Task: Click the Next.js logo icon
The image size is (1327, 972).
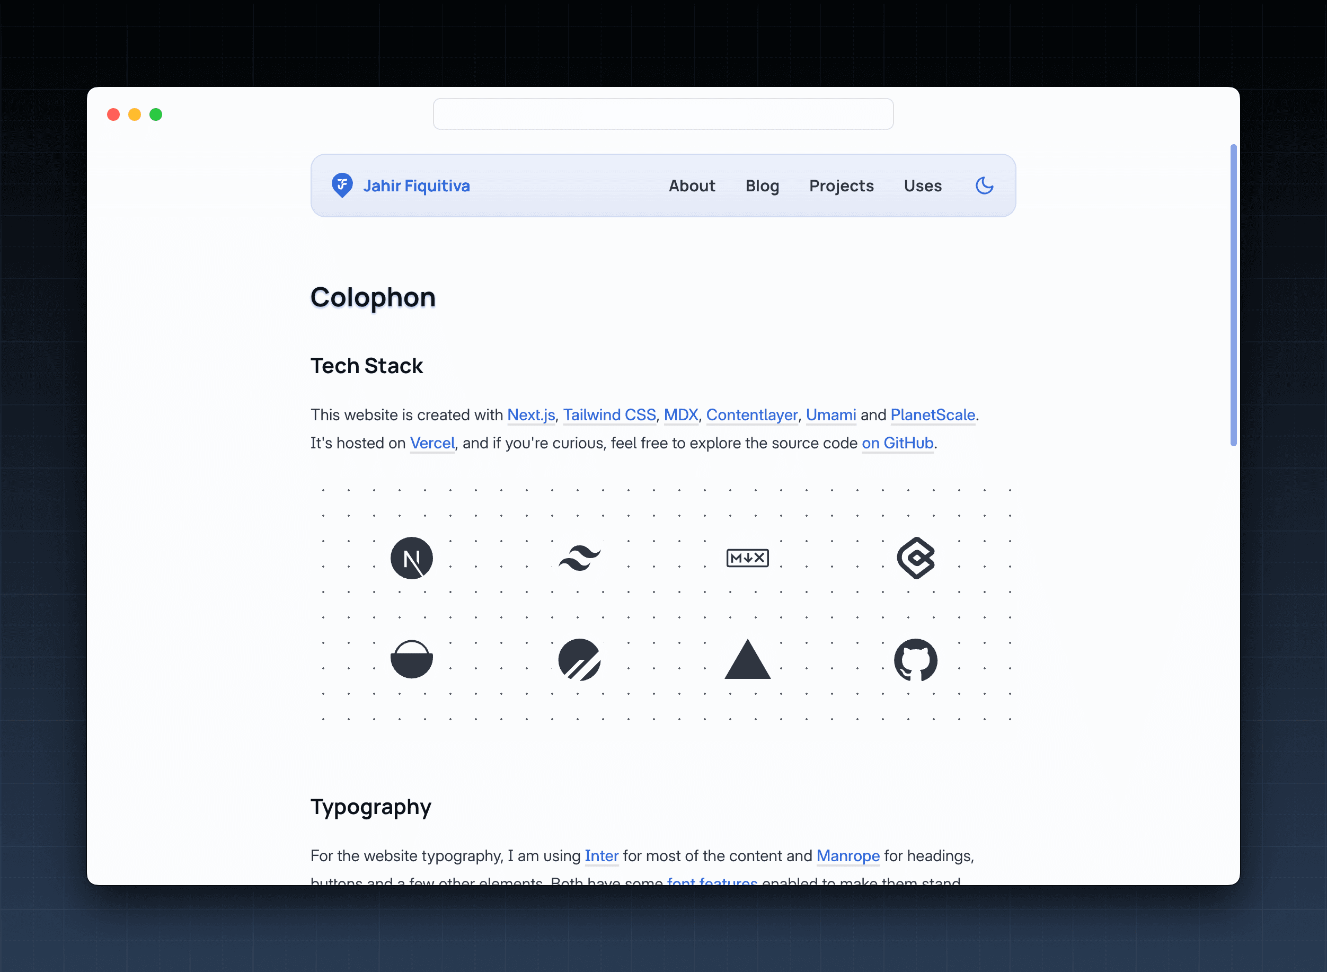Action: [411, 558]
